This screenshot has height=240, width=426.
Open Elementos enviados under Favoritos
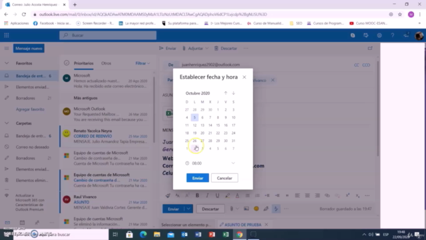[x=29, y=87]
